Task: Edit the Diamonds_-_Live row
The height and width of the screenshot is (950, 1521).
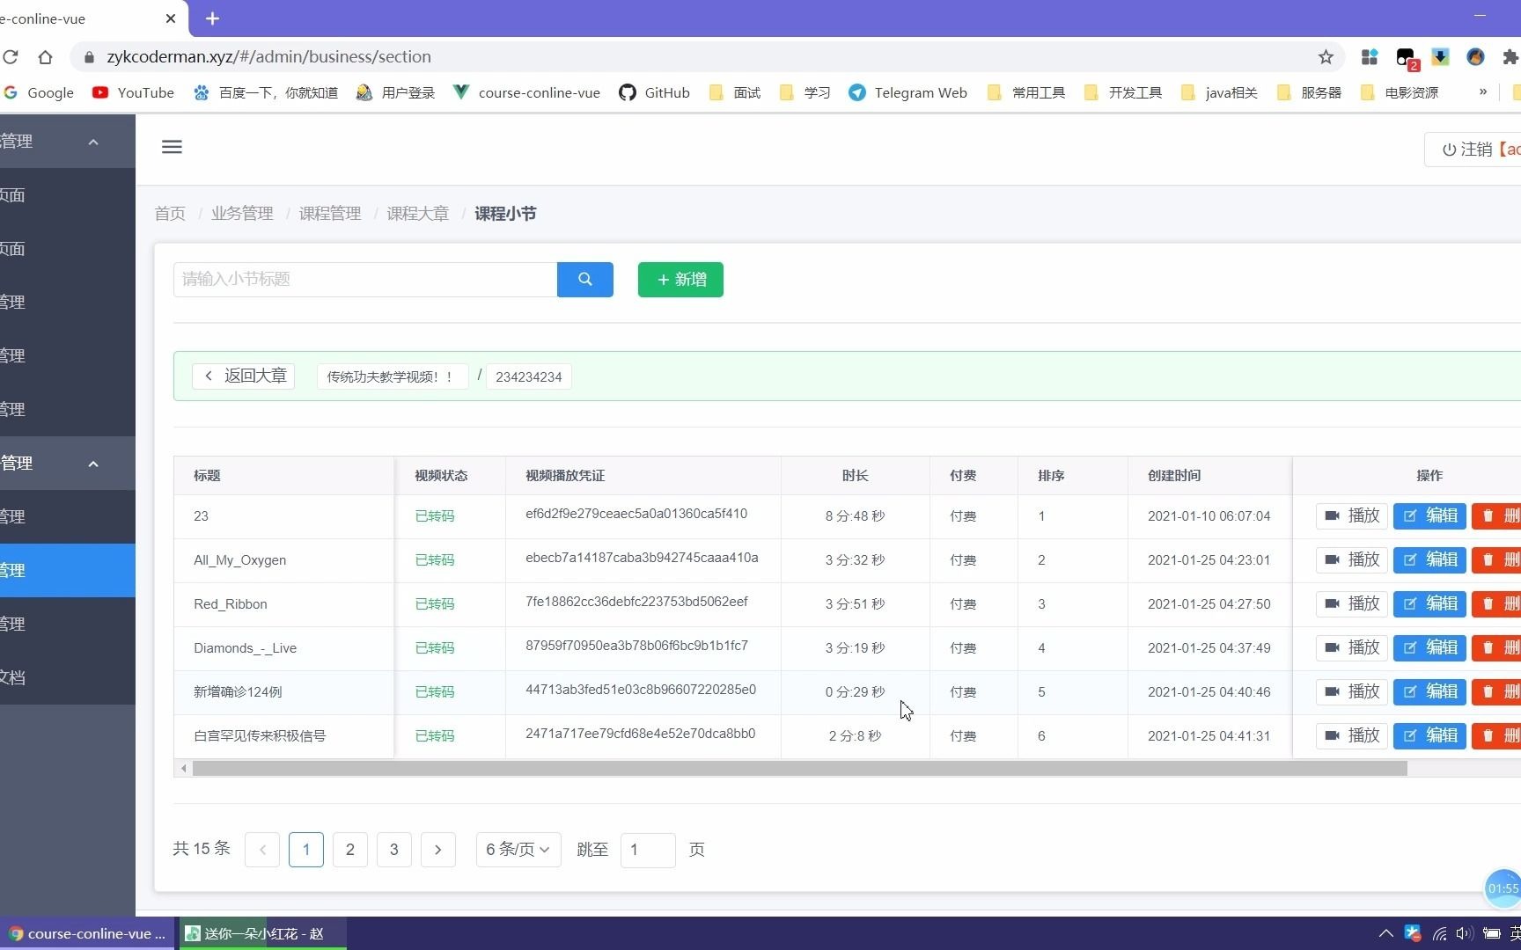Action: point(1429,648)
